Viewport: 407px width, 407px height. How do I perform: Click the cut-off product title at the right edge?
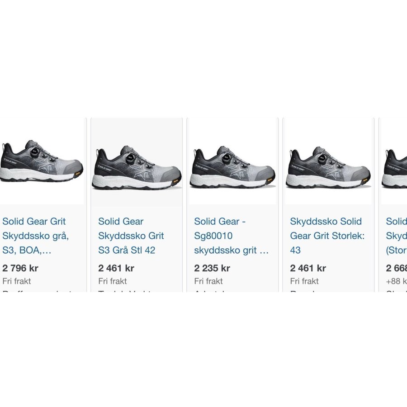396,236
